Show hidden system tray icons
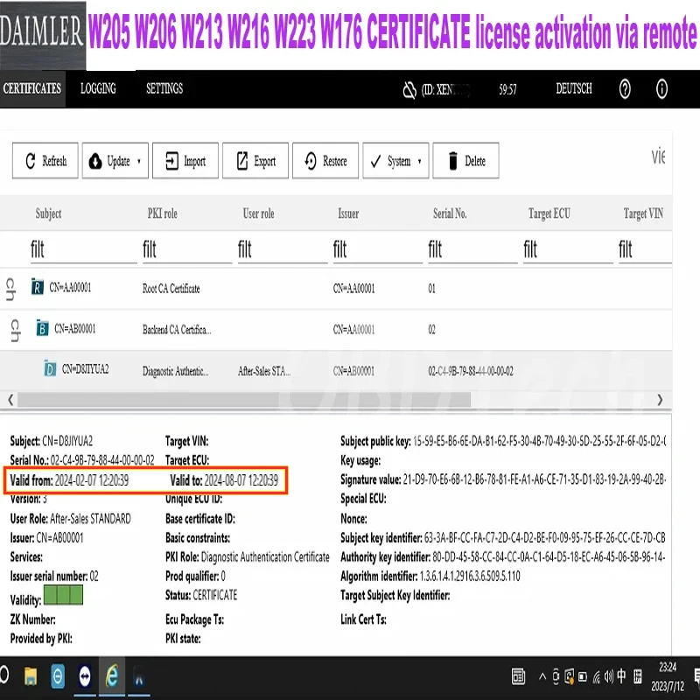Viewport: 700px width, 700px height. tap(542, 676)
